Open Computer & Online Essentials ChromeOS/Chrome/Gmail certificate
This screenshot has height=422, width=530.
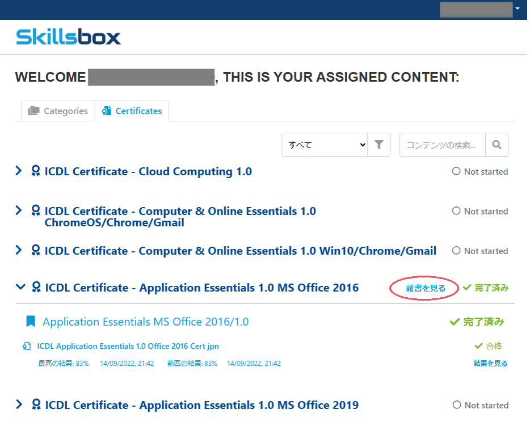click(x=180, y=217)
